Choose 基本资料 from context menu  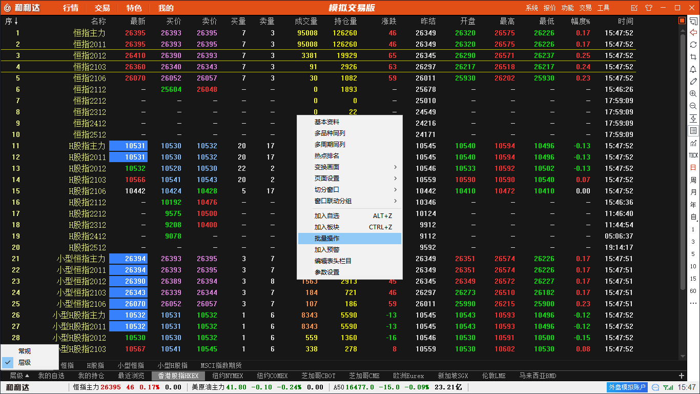pos(349,122)
